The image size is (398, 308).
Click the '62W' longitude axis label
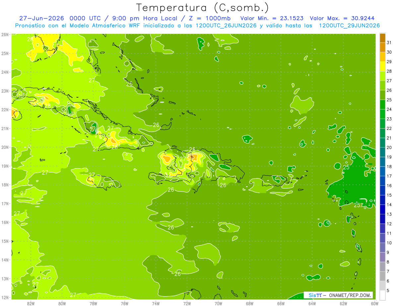343,303
